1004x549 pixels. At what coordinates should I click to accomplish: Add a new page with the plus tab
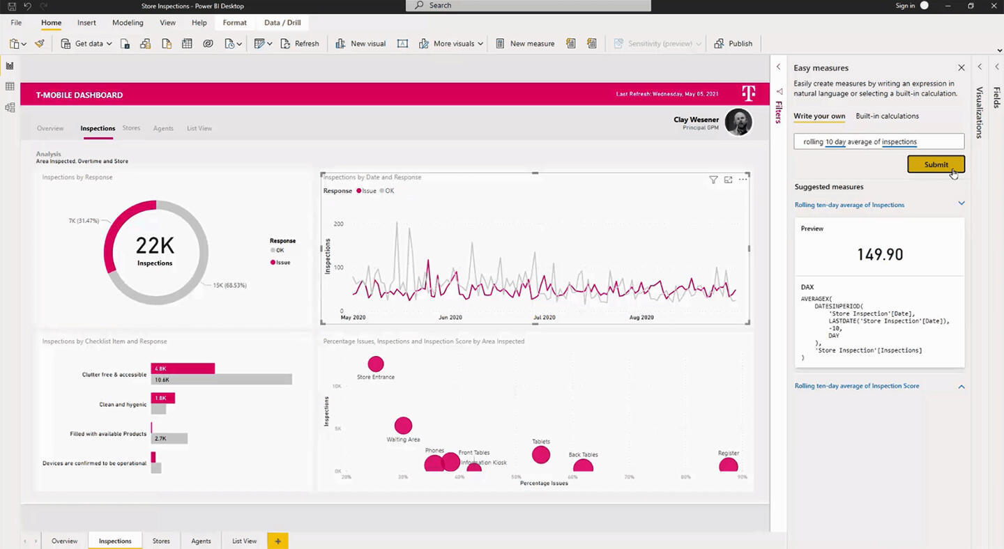pos(277,541)
